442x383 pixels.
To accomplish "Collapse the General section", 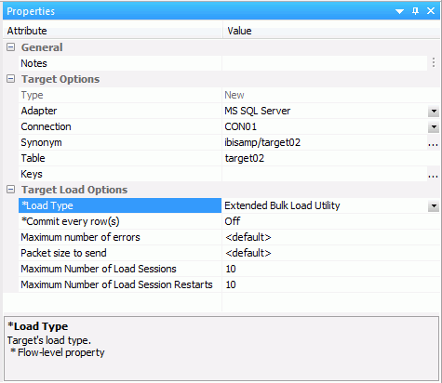I will [x=10, y=47].
